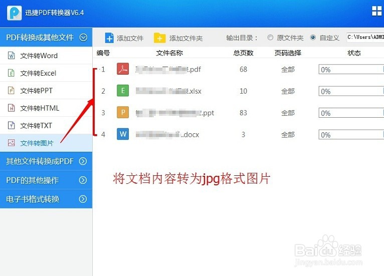Click 全部 page selection for the pdf row

coord(288,70)
